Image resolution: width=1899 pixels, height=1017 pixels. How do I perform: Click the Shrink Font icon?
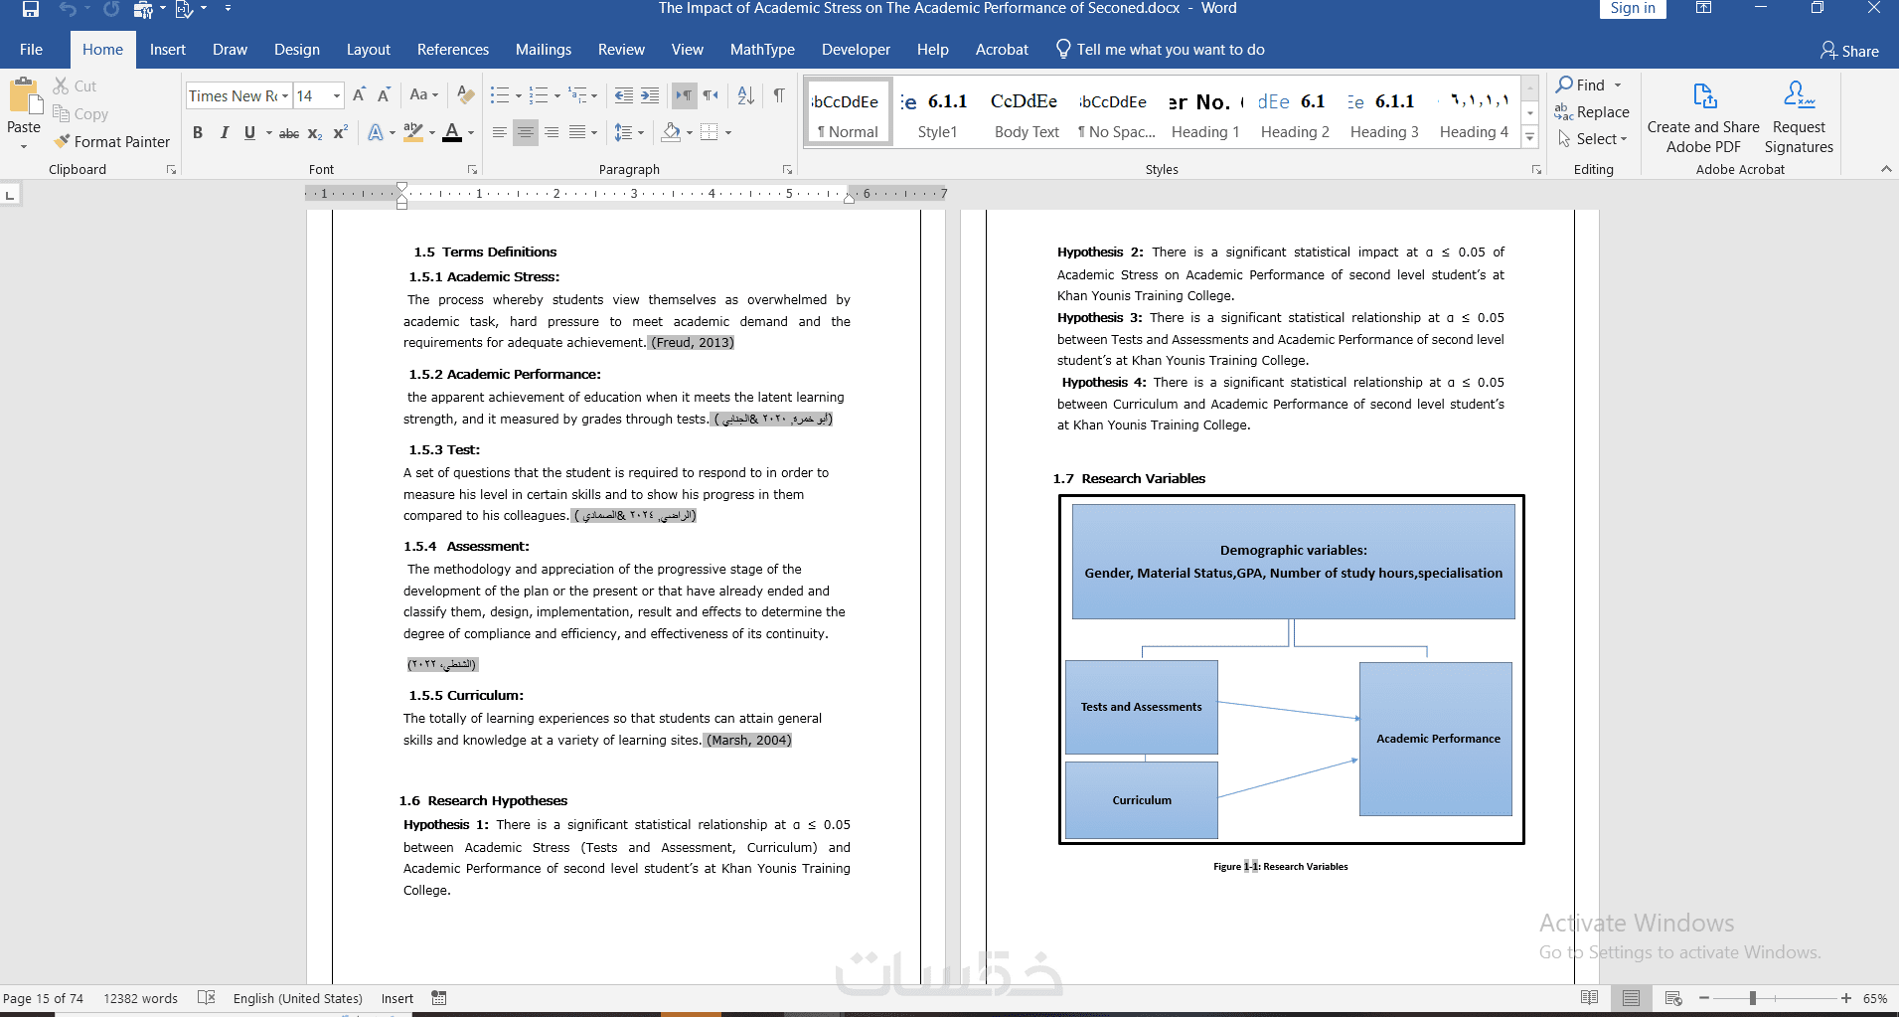(384, 95)
